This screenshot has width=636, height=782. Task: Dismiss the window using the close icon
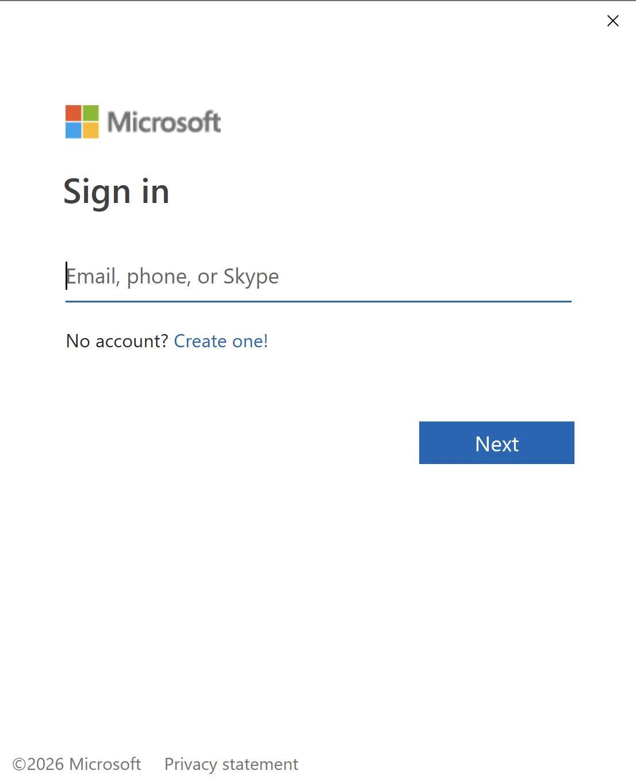click(x=613, y=21)
